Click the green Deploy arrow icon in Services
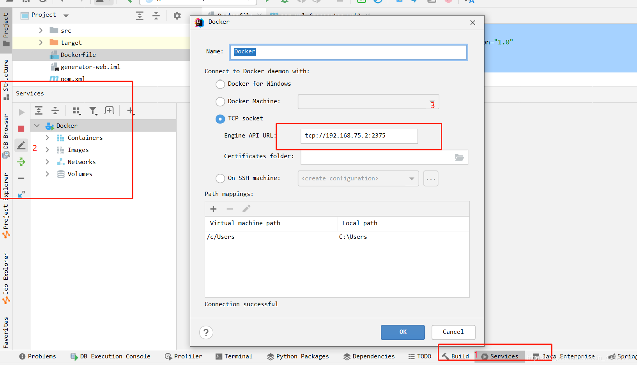The image size is (637, 365). pyautogui.click(x=21, y=162)
